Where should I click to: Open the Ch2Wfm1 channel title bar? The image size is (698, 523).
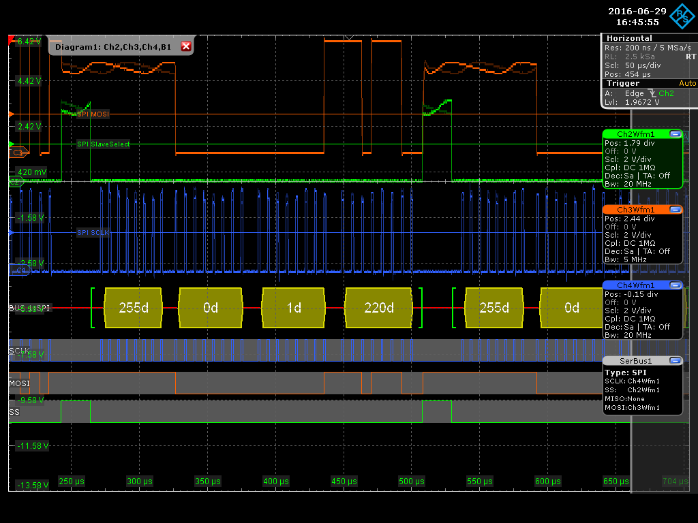point(636,134)
